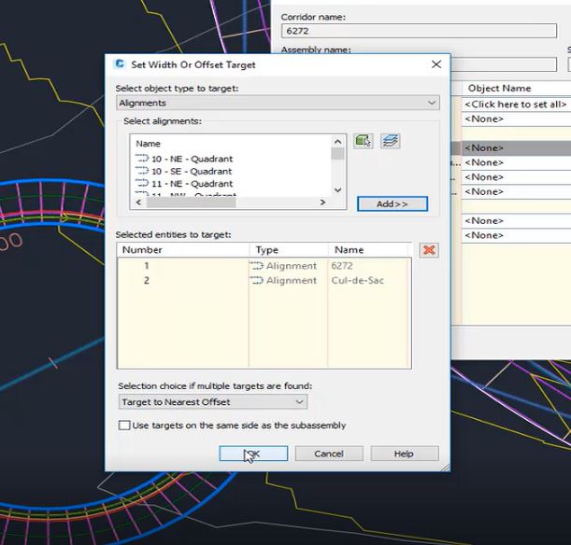The image size is (571, 545).
Task: Click the Object Name column header
Action: pos(516,89)
